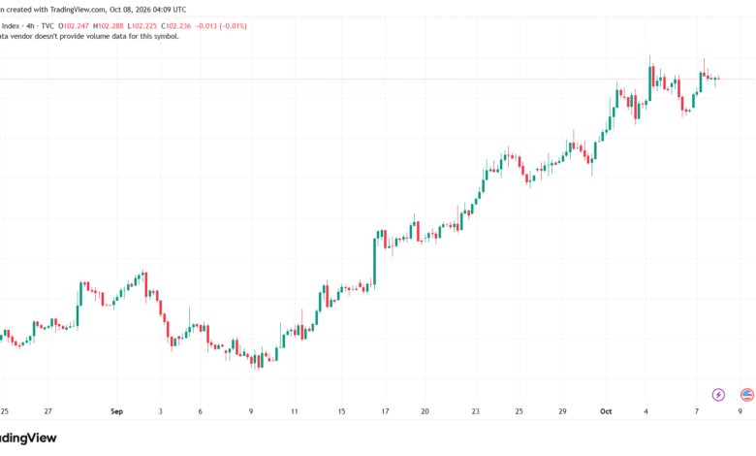The width and height of the screenshot is (756, 456).
Task: Click the '7' date axis label
Action: [x=697, y=411]
